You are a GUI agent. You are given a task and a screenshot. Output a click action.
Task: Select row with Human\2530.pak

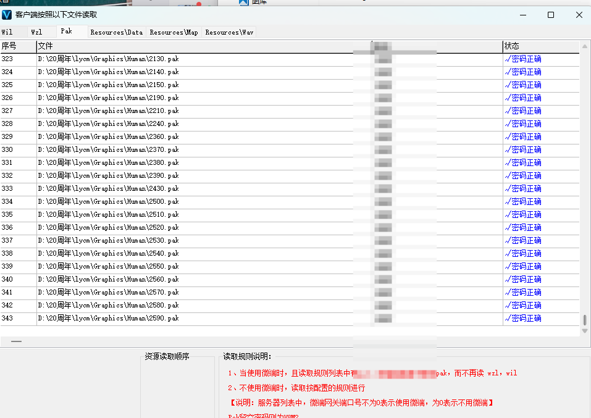point(290,240)
